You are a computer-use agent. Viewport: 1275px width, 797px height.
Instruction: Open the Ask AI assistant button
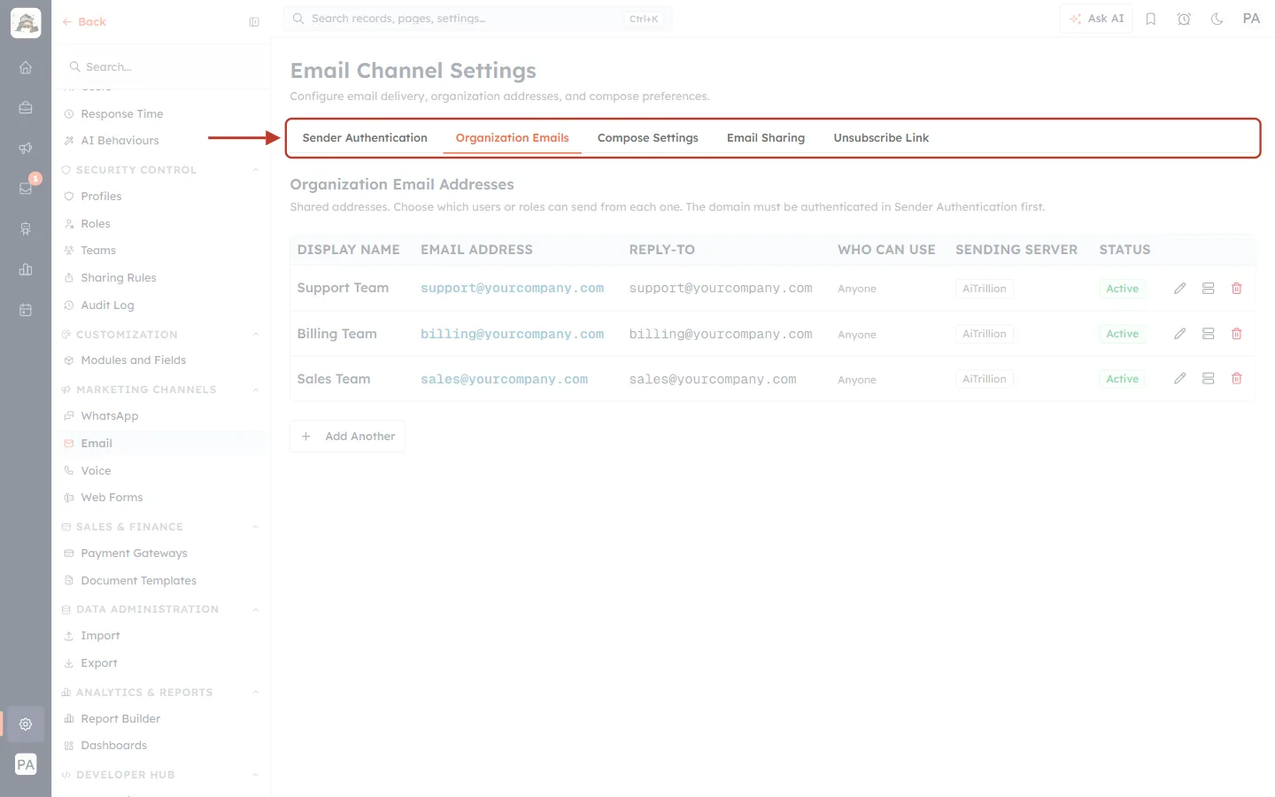pyautogui.click(x=1096, y=19)
